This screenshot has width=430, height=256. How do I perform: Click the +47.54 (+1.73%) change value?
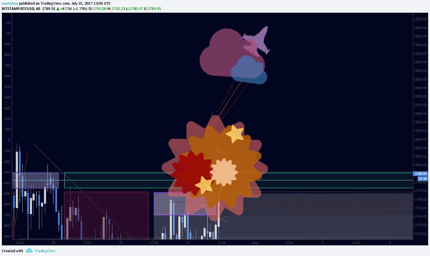coord(74,9)
